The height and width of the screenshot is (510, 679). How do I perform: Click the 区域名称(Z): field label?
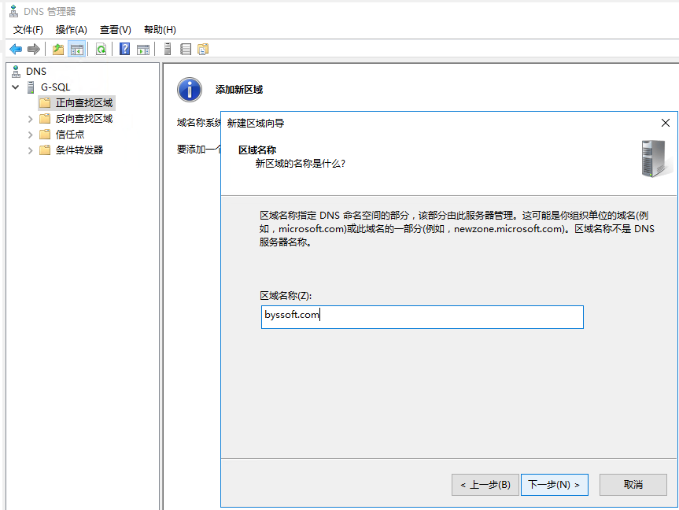click(x=286, y=295)
